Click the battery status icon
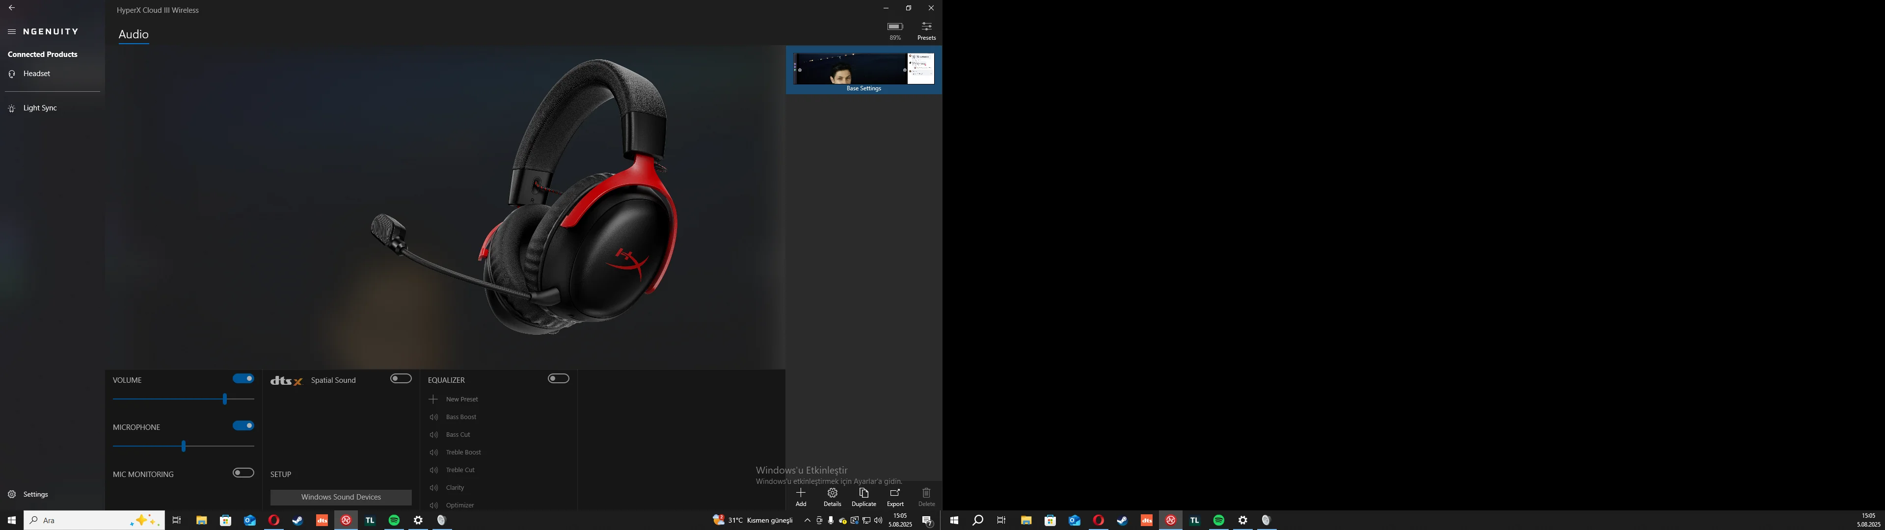The height and width of the screenshot is (530, 1885). (x=895, y=27)
